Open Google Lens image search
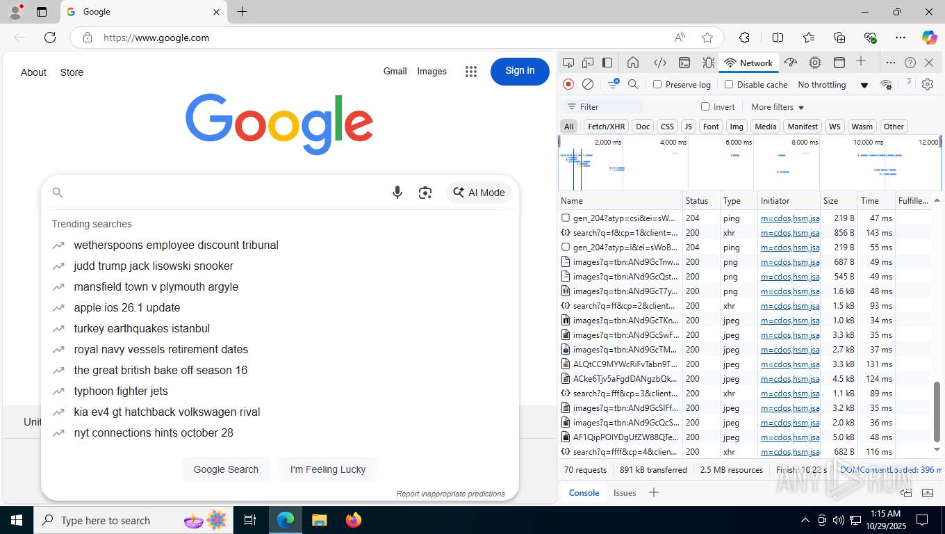Image resolution: width=945 pixels, height=534 pixels. click(x=425, y=193)
